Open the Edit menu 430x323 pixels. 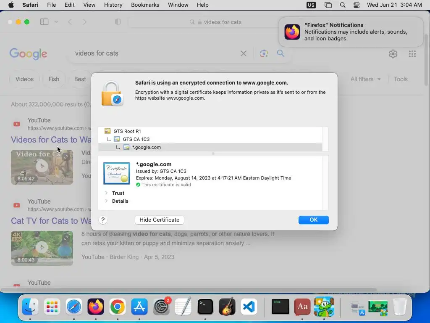point(69,5)
